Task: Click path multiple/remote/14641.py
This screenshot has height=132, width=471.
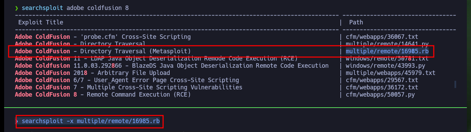Action: [x=387, y=44]
